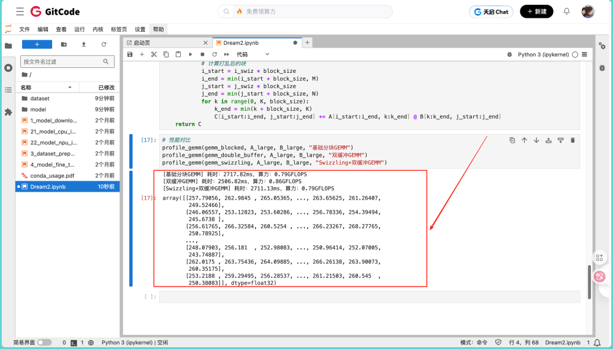
Task: Open property inspector in right sidebar
Action: click(x=602, y=46)
